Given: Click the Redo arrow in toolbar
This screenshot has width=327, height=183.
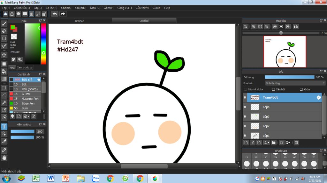Looking at the screenshot, I should 63,14.
